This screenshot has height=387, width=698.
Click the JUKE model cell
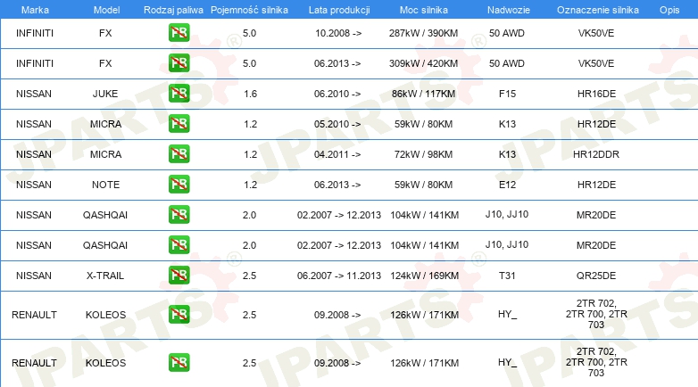pos(105,94)
